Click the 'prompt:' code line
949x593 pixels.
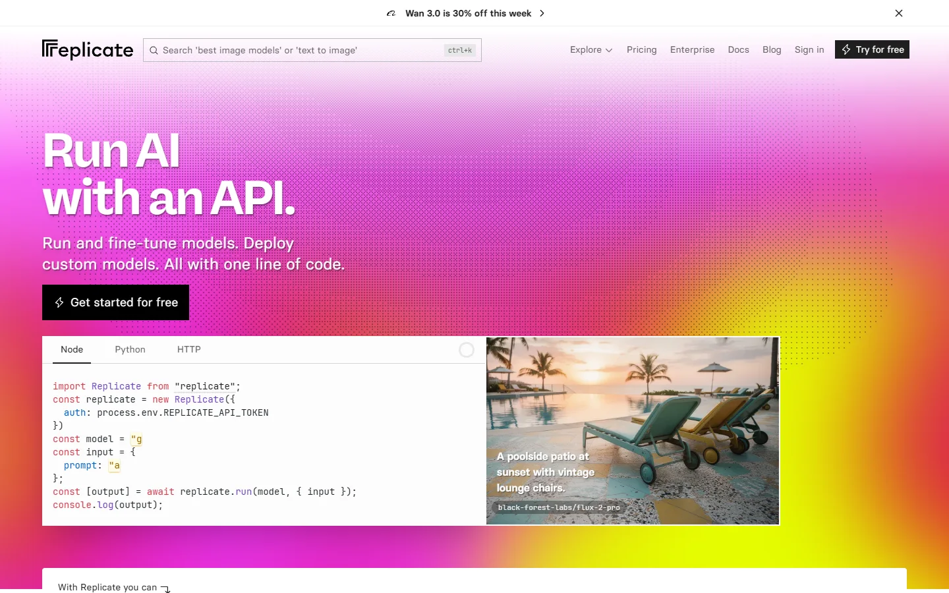coord(92,465)
